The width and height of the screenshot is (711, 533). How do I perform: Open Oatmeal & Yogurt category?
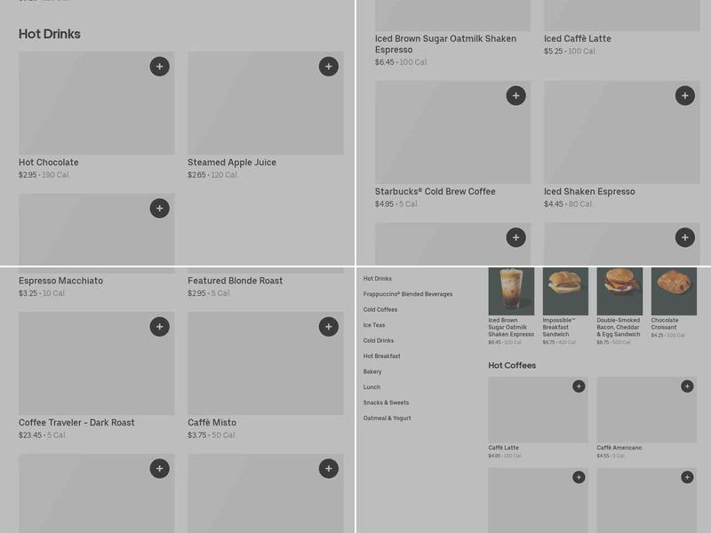[x=387, y=418]
